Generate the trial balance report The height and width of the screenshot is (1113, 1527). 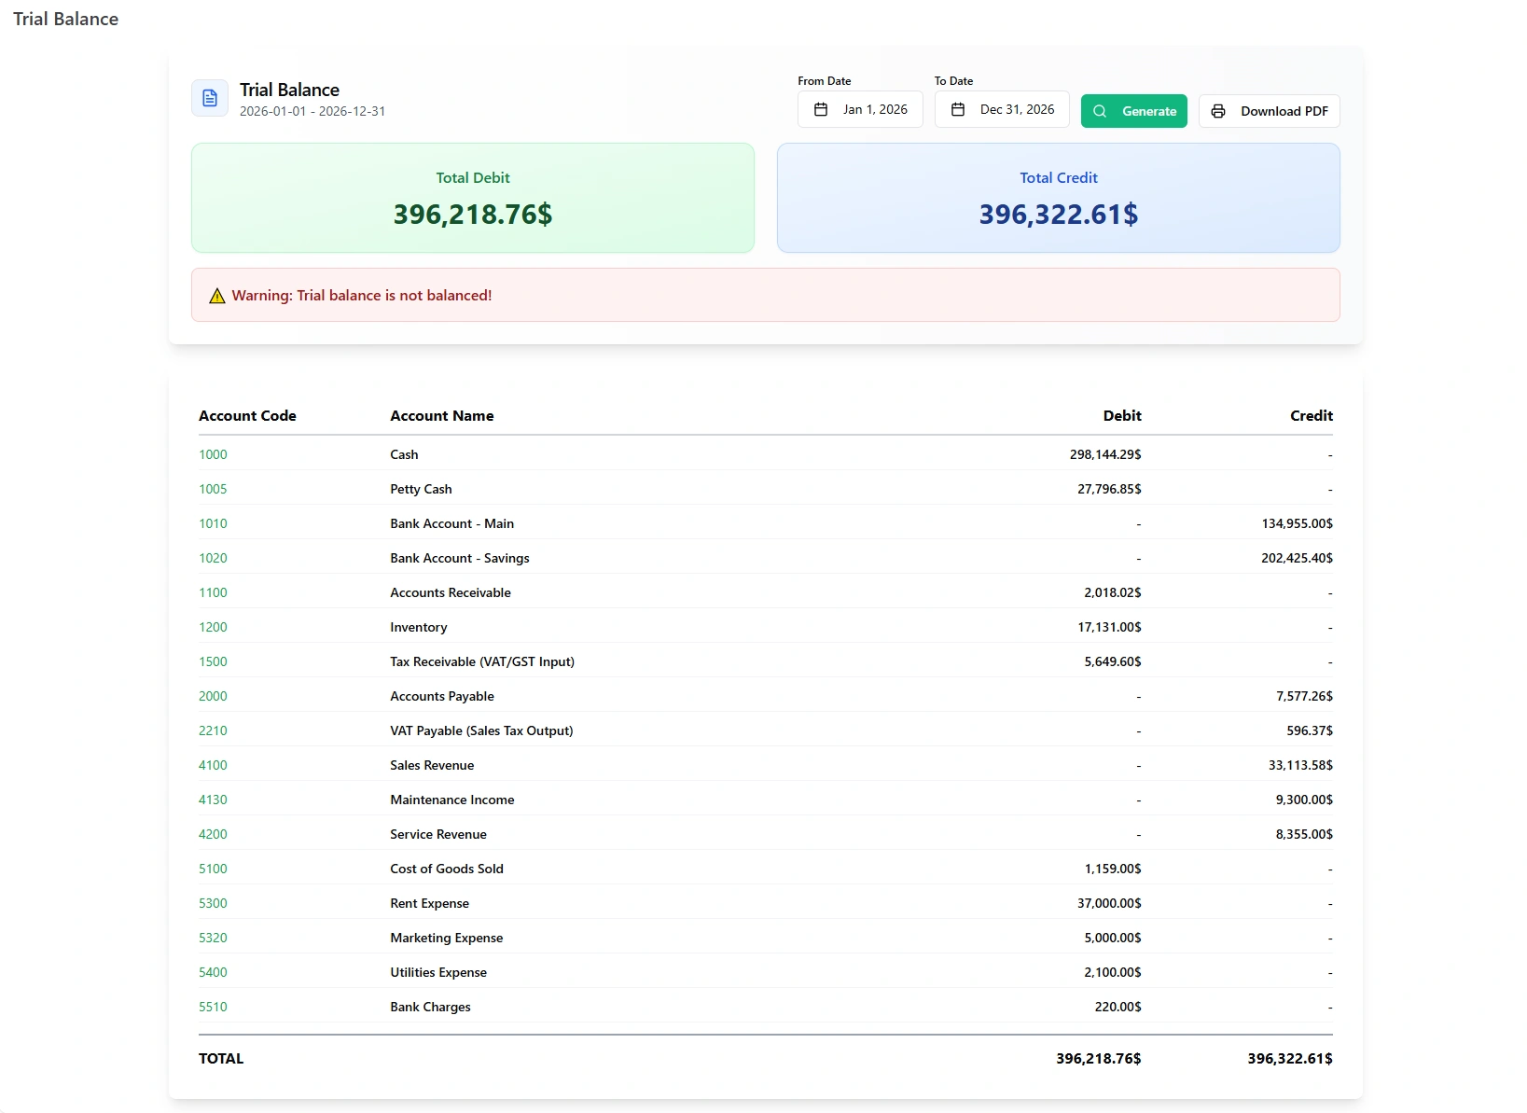pos(1134,111)
